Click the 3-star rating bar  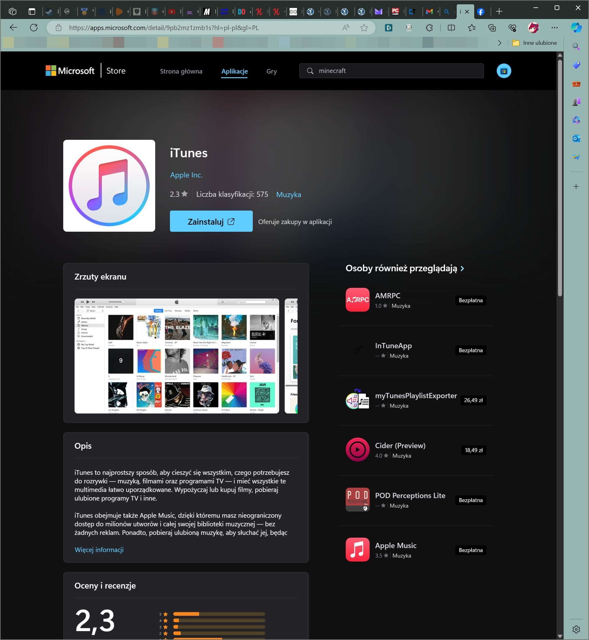pyautogui.click(x=219, y=627)
